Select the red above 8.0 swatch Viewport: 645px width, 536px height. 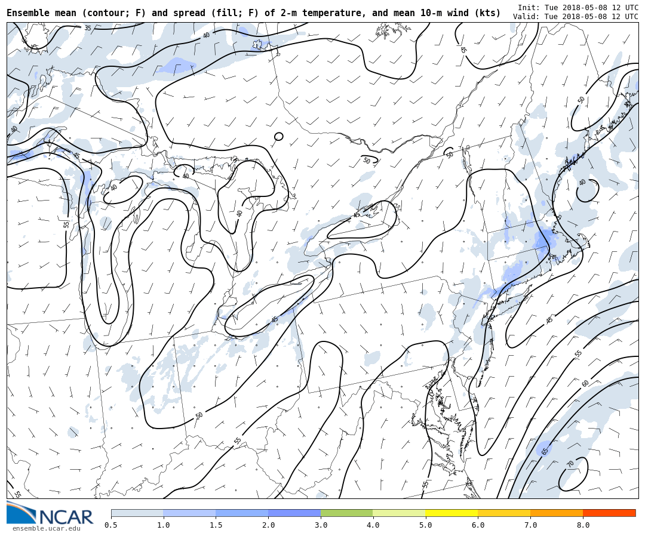click(609, 513)
